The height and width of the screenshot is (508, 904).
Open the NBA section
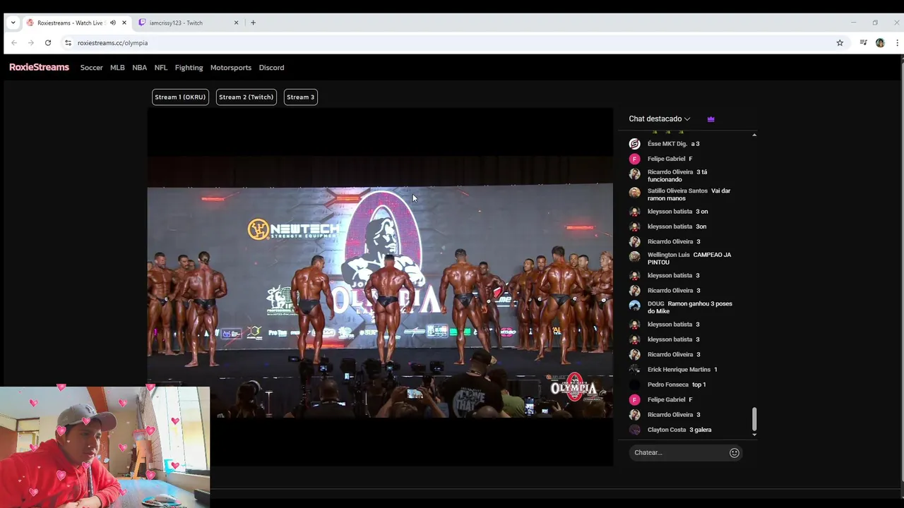[x=139, y=68]
